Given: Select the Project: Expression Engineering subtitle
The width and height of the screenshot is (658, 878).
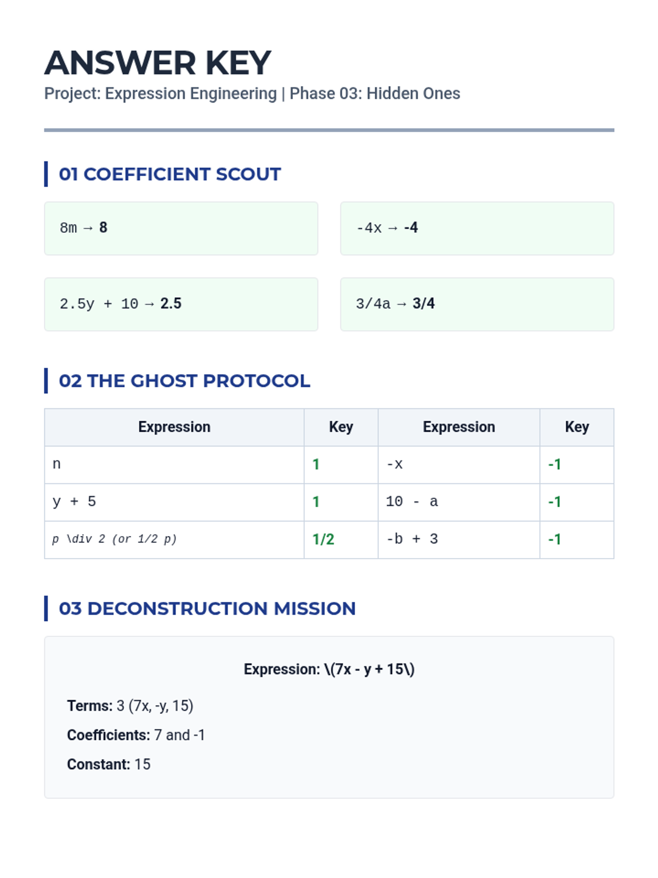Looking at the screenshot, I should click(252, 94).
